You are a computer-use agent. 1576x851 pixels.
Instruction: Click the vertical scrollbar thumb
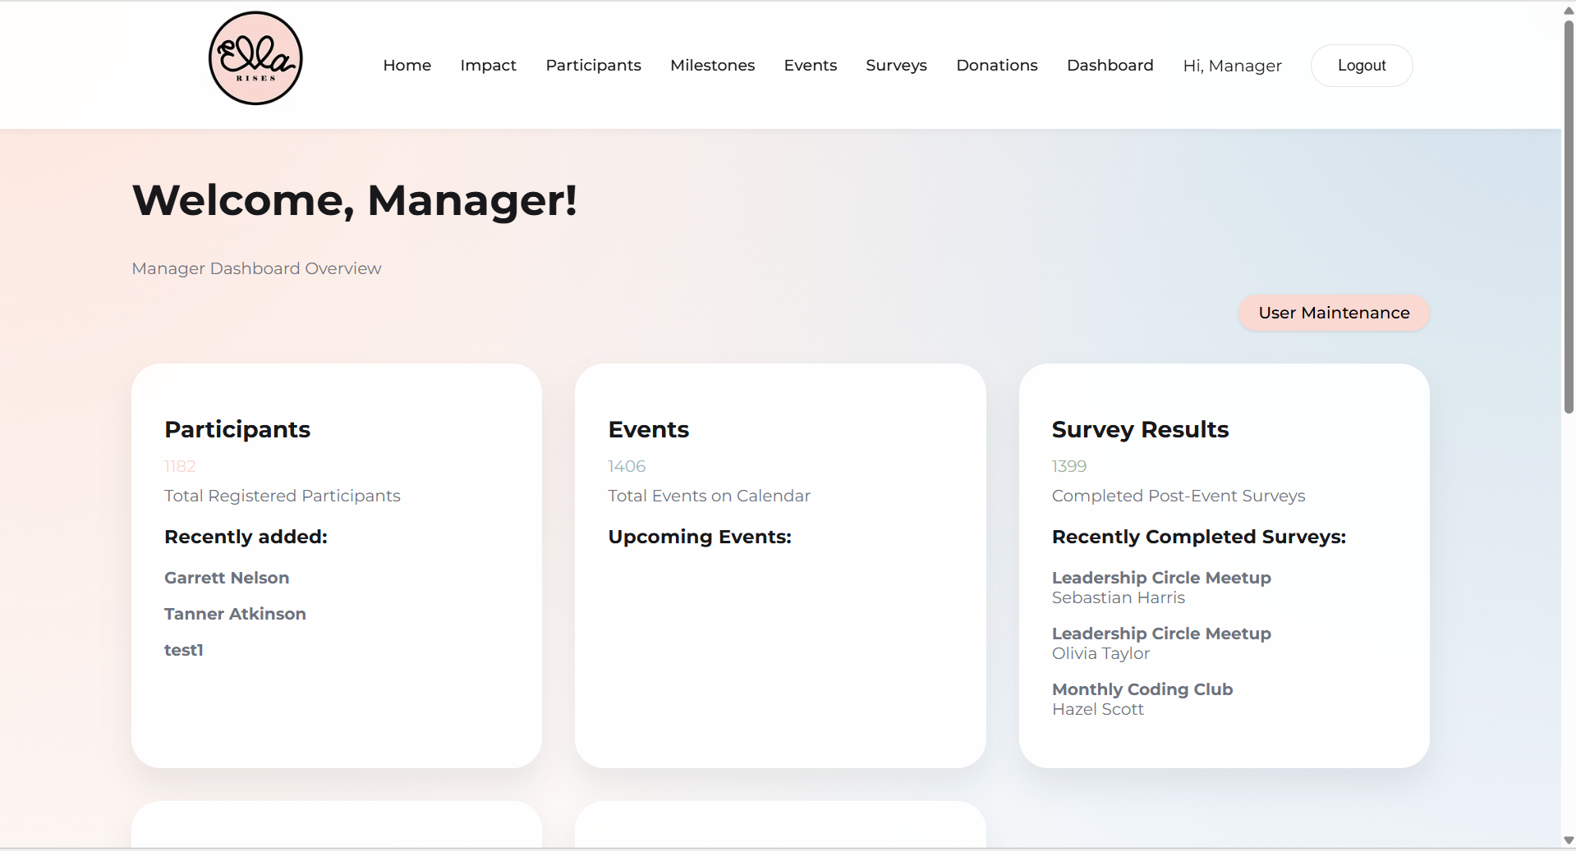[1569, 217]
